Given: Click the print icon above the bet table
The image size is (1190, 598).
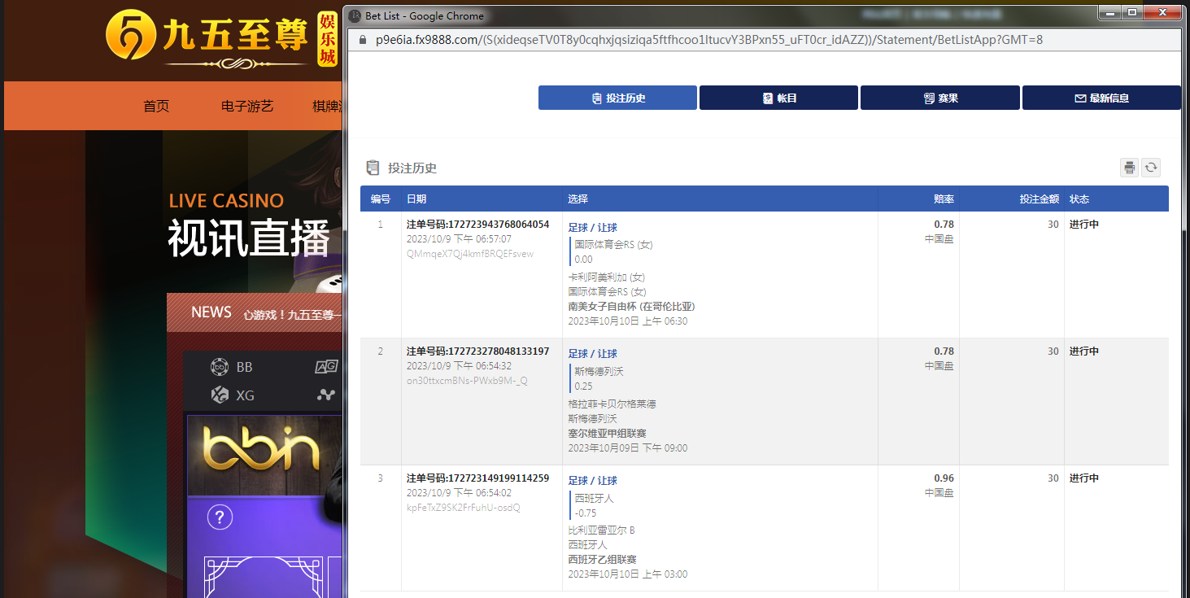Looking at the screenshot, I should coord(1129,168).
